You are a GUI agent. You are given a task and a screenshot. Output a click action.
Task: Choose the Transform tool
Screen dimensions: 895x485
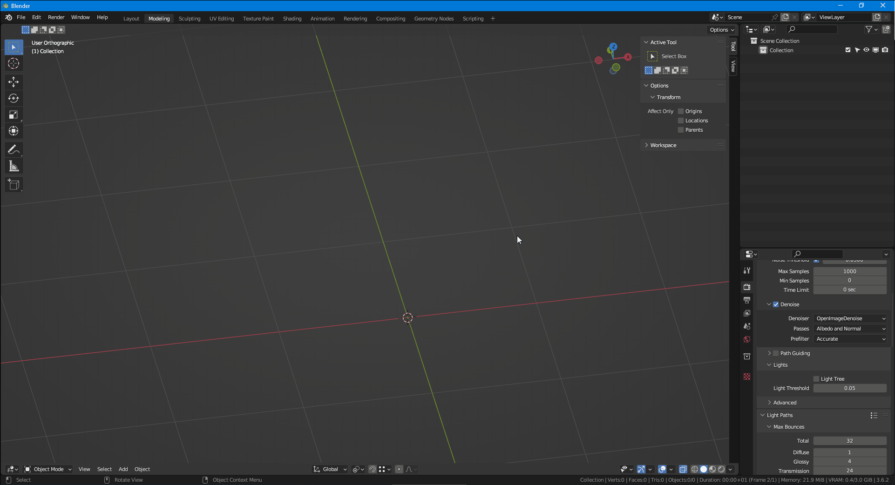pyautogui.click(x=14, y=131)
